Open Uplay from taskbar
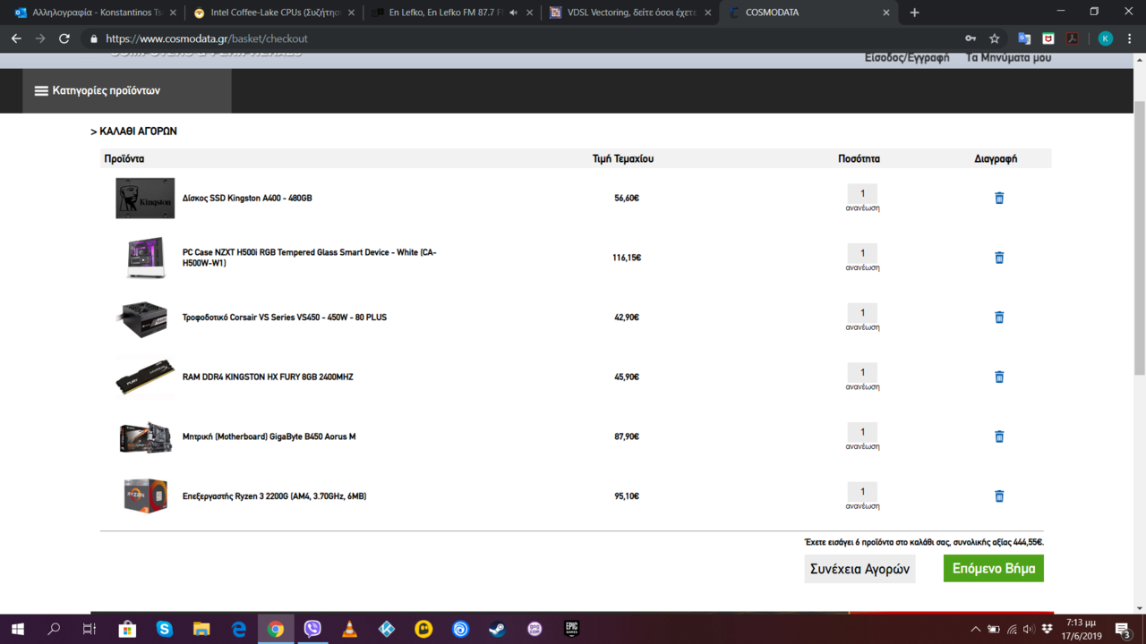The image size is (1146, 644). pyautogui.click(x=460, y=630)
